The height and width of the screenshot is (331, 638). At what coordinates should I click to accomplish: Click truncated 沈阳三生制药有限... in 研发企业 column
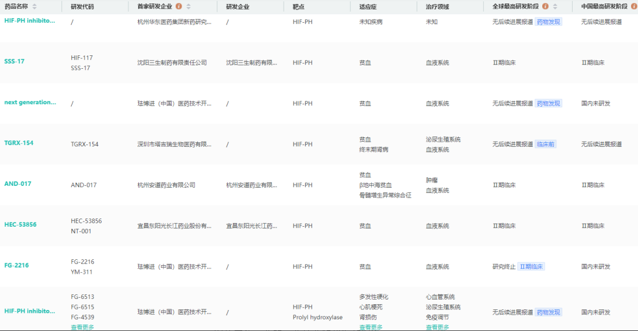[x=252, y=62]
